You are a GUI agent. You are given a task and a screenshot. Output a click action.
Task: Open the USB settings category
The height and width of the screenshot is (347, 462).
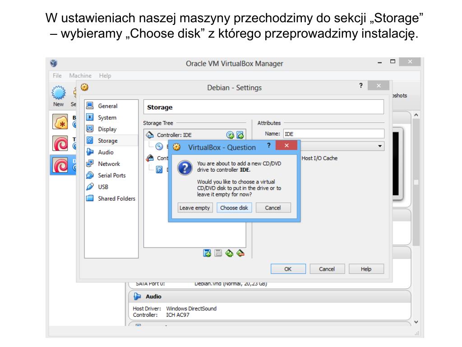(x=111, y=187)
